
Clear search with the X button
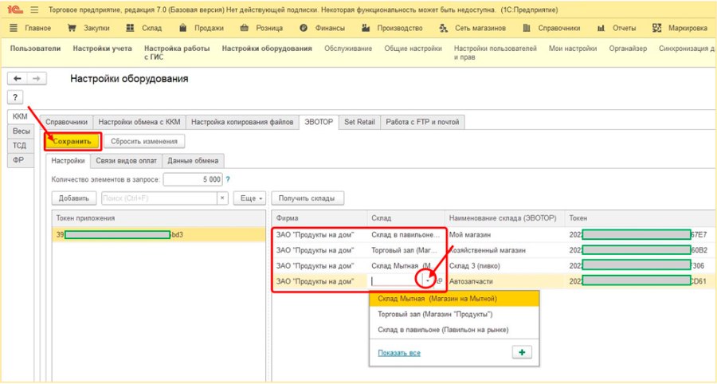tap(222, 198)
